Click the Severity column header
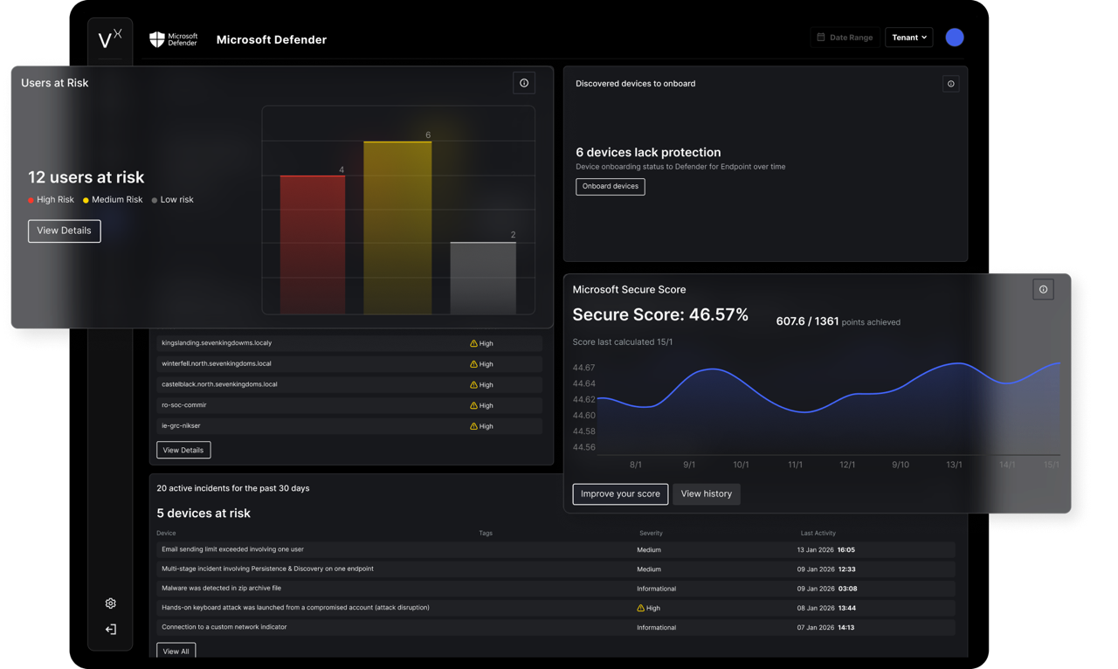The image size is (1118, 669). [x=651, y=533]
